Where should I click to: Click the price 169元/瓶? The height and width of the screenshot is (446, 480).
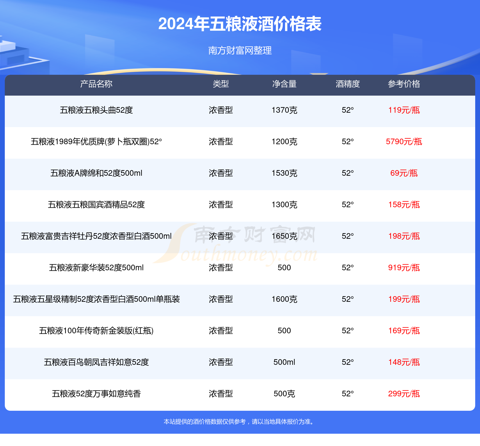404,331
